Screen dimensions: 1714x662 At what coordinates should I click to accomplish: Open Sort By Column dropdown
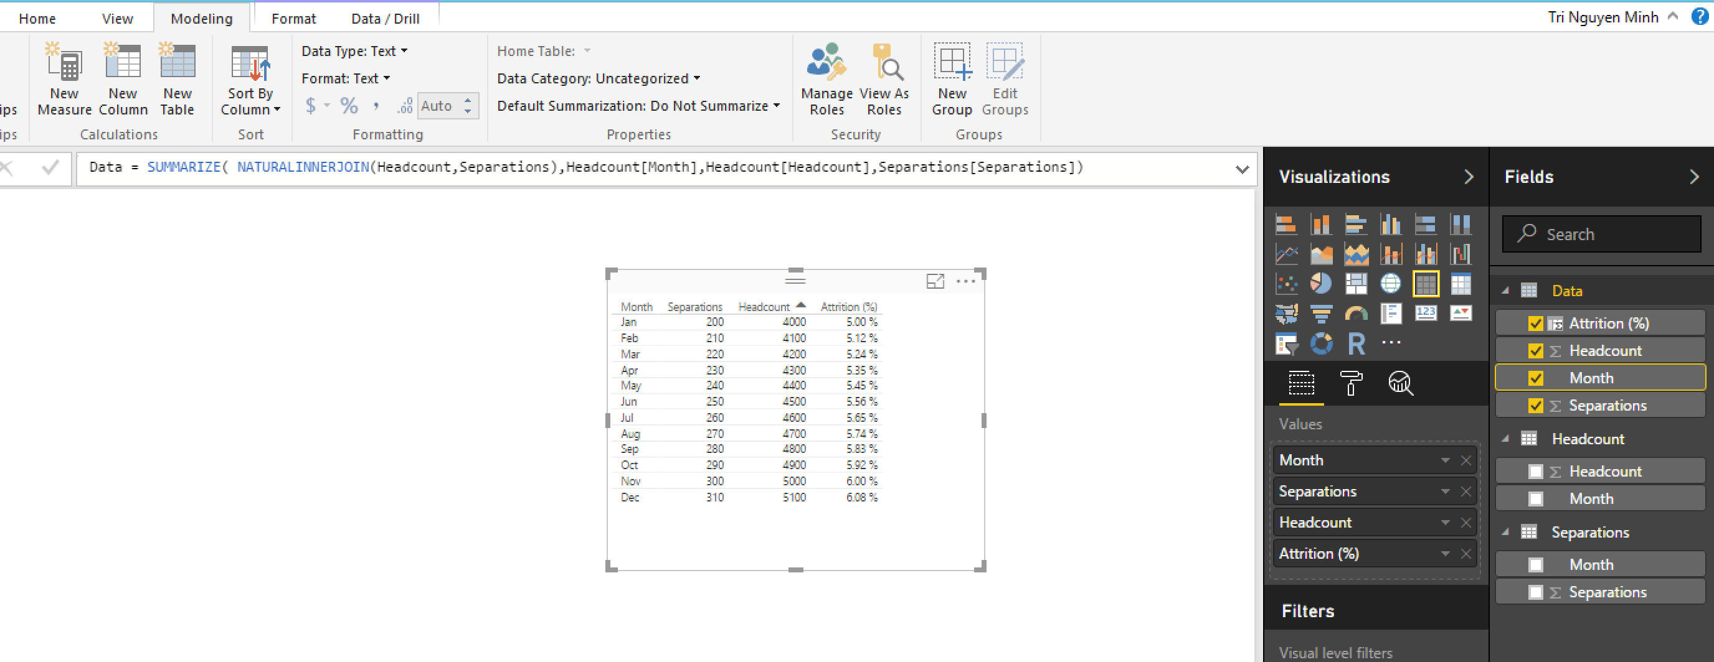pos(250,81)
